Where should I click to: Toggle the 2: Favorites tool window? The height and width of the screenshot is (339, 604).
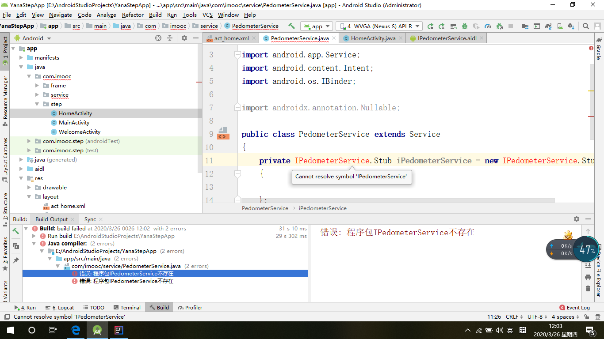point(5,254)
